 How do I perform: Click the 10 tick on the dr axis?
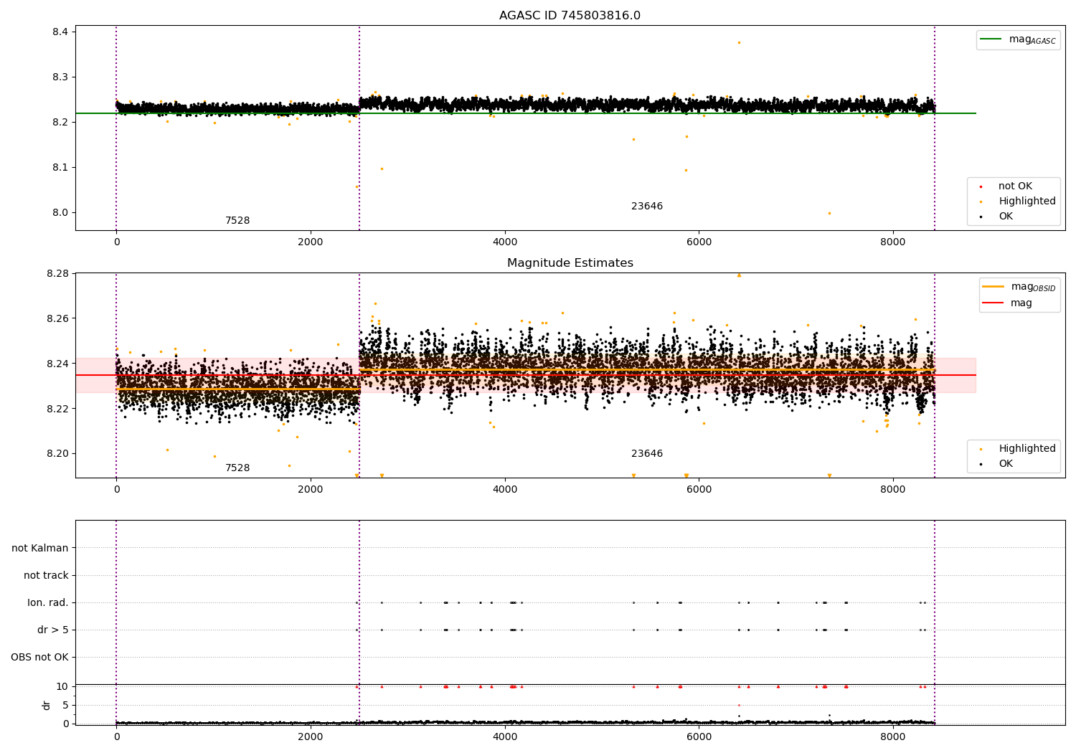(x=62, y=687)
